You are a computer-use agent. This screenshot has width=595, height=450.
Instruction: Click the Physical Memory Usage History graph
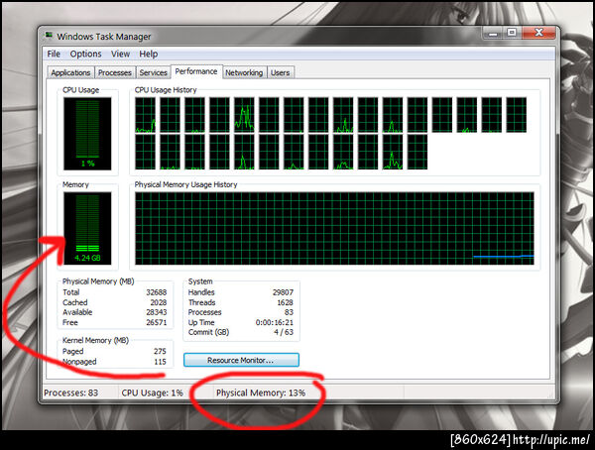coord(334,228)
